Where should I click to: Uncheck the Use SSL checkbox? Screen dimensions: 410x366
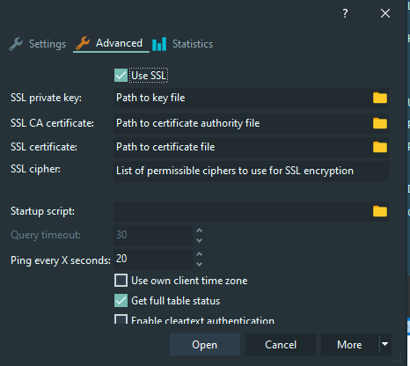coord(121,76)
